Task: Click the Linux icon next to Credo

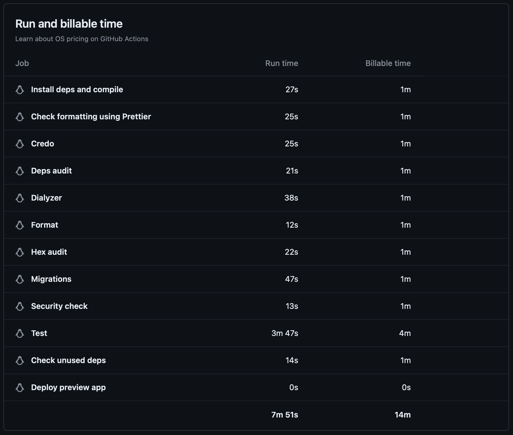Action: click(x=20, y=144)
